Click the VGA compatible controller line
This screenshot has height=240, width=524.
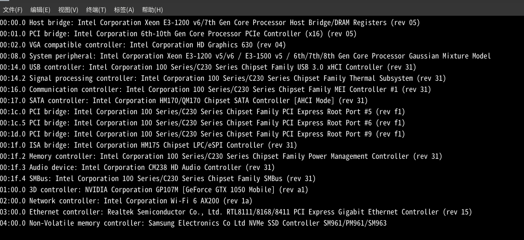(x=143, y=45)
